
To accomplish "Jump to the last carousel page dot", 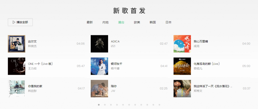I will coord(159,105).
